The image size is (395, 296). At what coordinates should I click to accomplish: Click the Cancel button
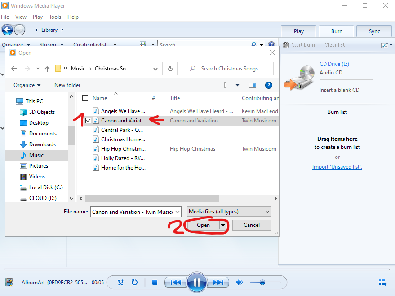tap(251, 225)
